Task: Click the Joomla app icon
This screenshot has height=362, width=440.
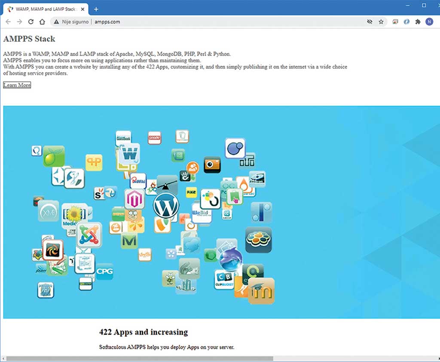Action: pyautogui.click(x=89, y=235)
